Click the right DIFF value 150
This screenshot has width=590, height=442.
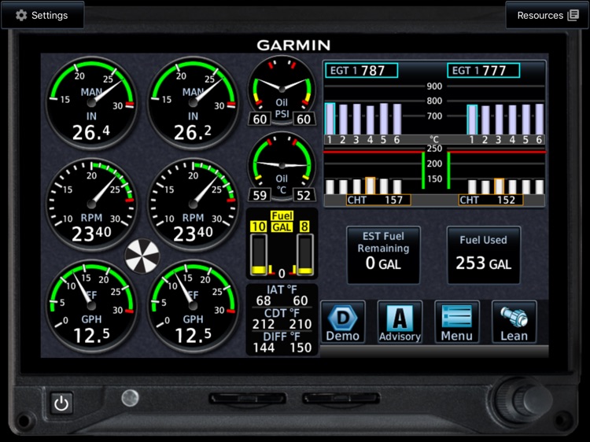click(301, 348)
